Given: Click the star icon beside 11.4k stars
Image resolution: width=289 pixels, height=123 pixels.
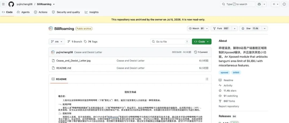Looking at the screenshot, I should 220,91.
